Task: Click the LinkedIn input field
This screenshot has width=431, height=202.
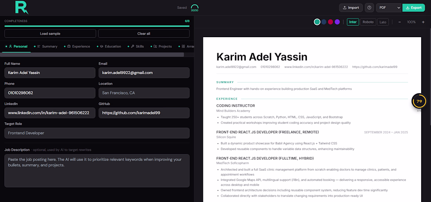Action: click(50, 113)
